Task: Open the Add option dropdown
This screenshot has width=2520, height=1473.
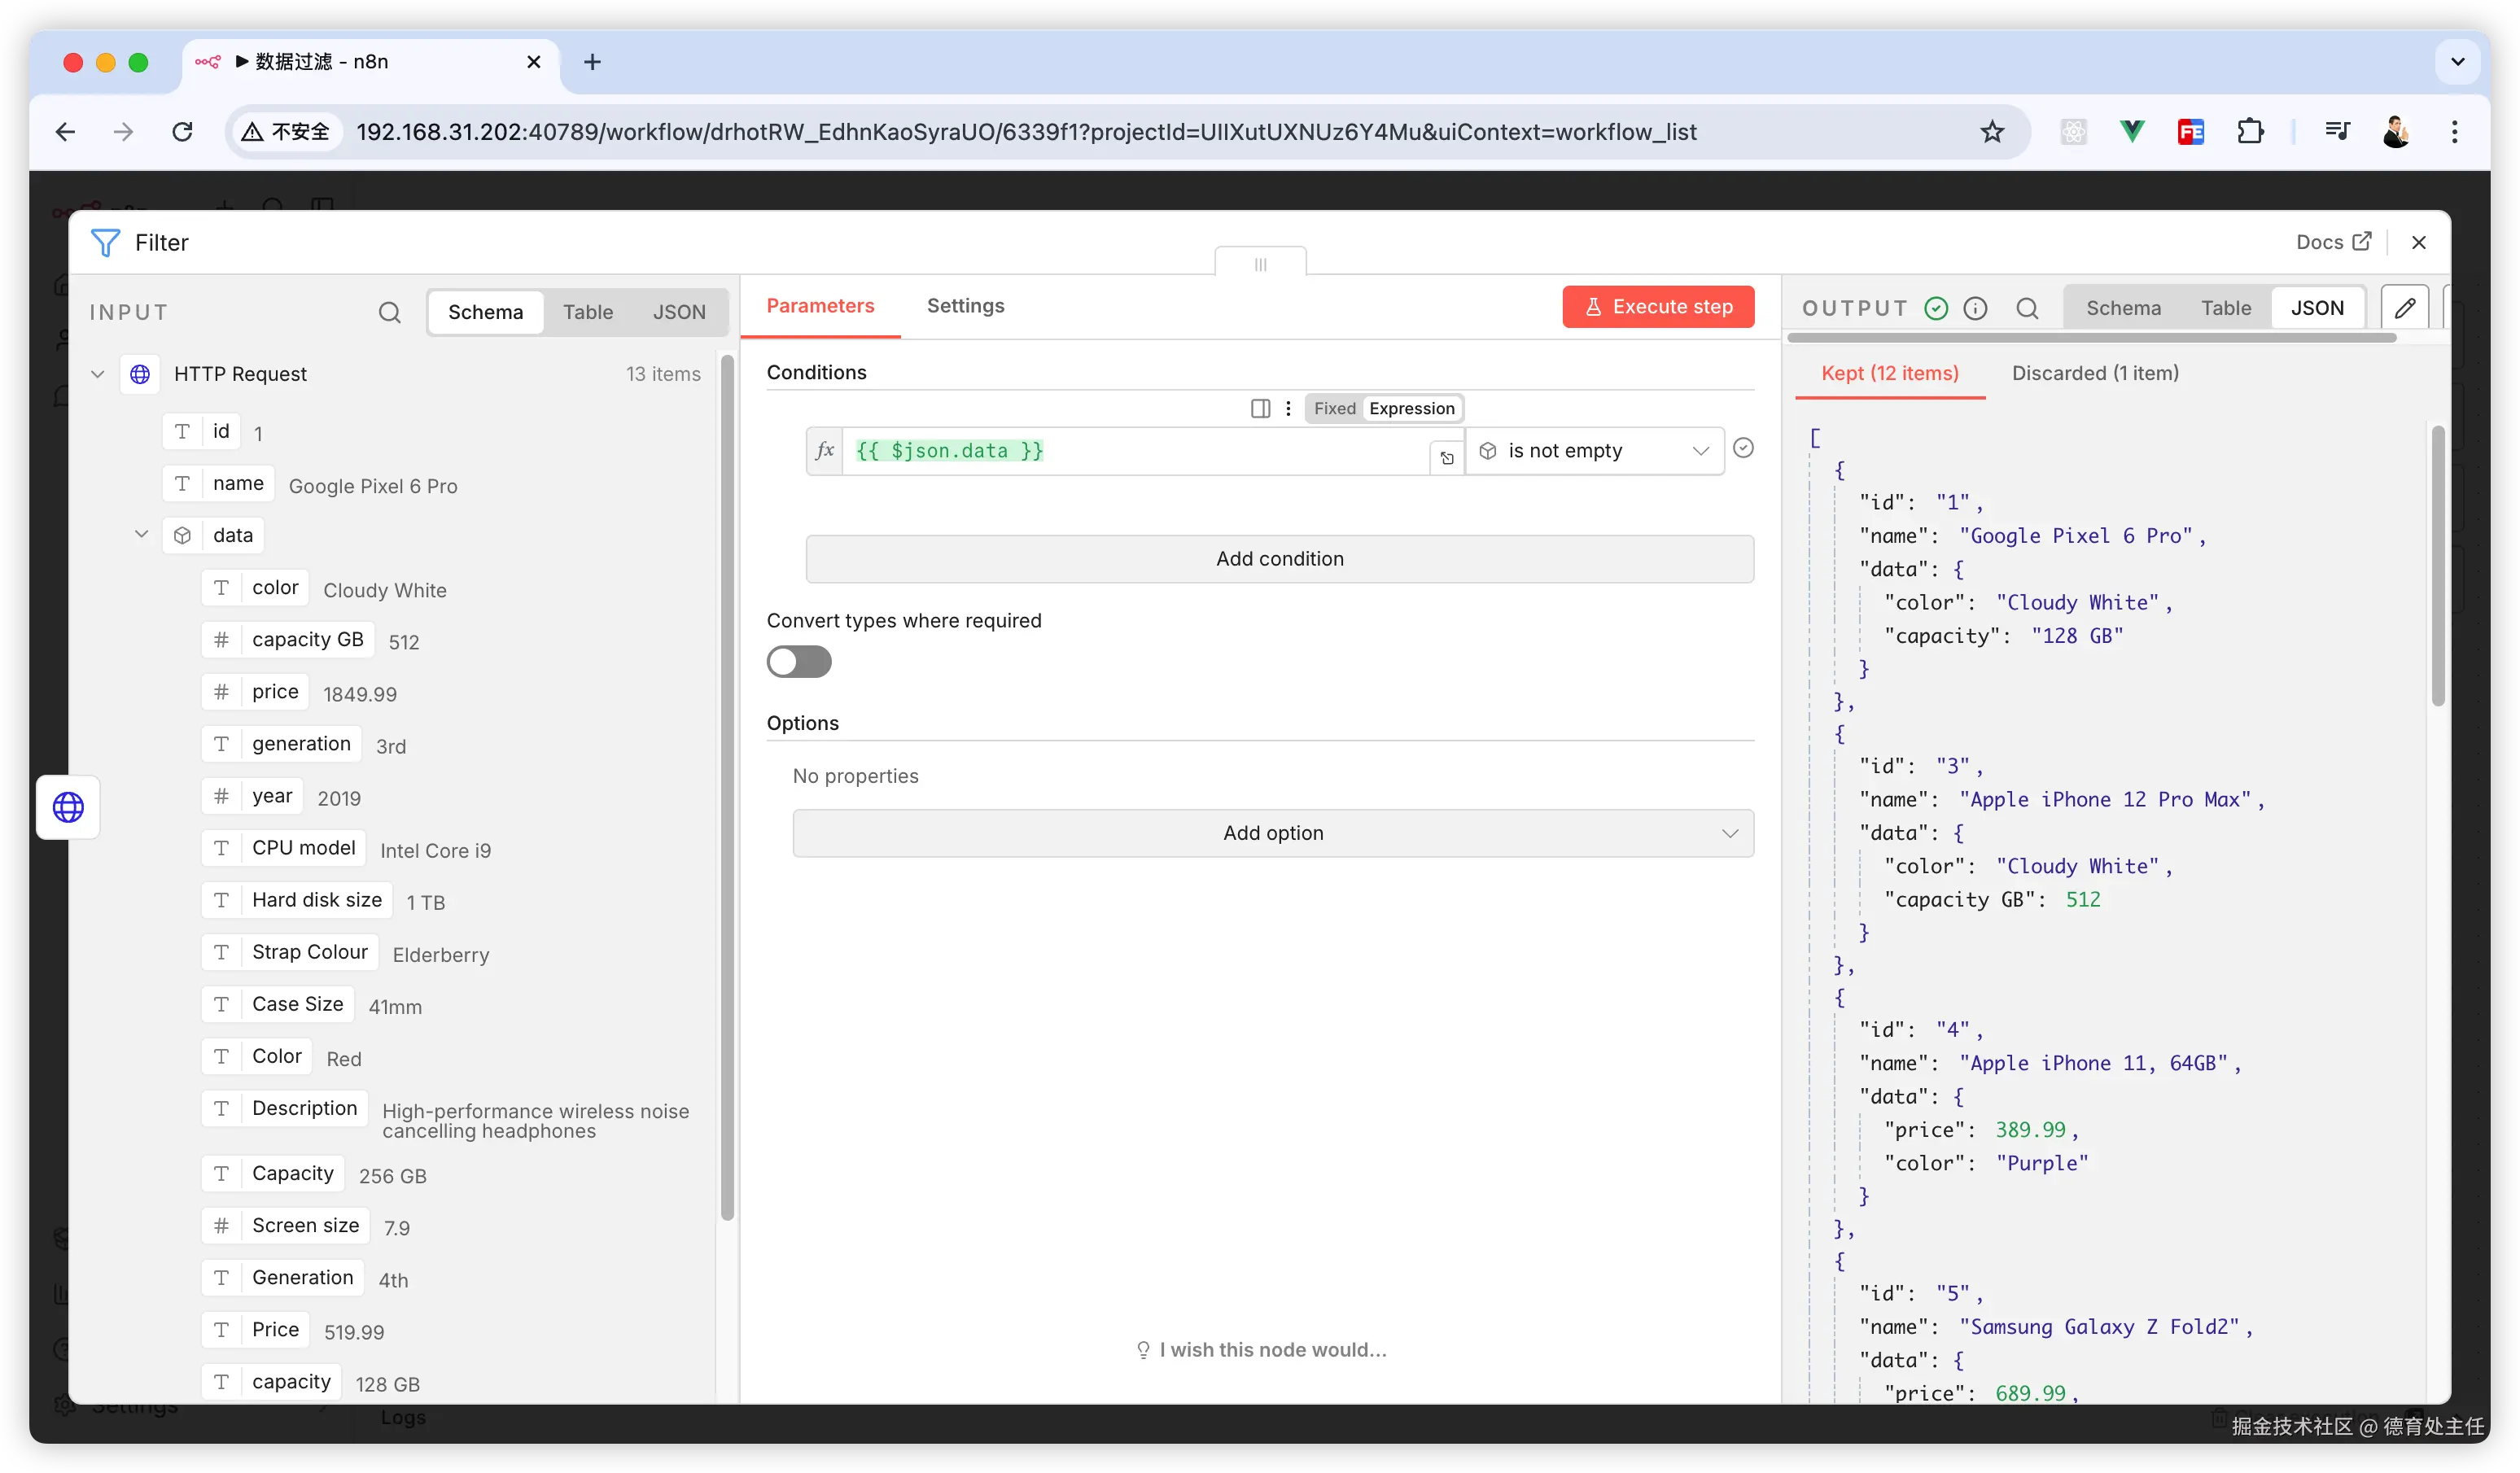Action: (x=1272, y=833)
